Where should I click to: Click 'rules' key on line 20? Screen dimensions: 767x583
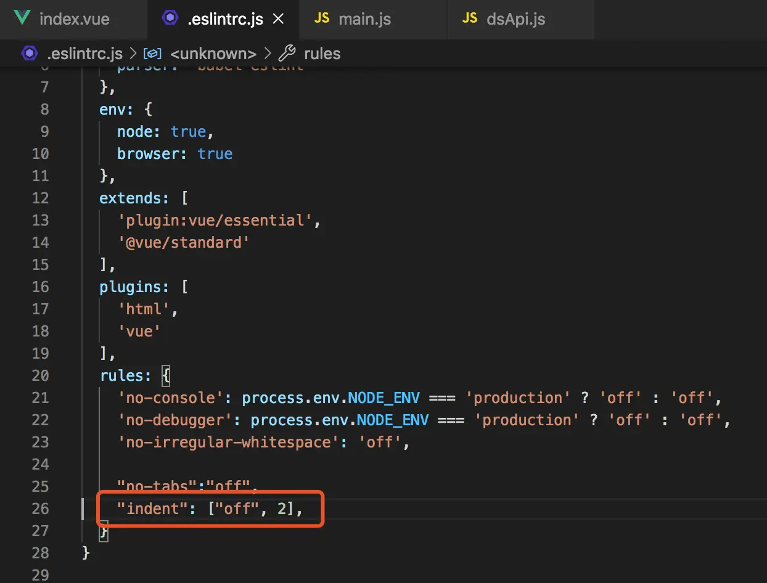pyautogui.click(x=121, y=375)
